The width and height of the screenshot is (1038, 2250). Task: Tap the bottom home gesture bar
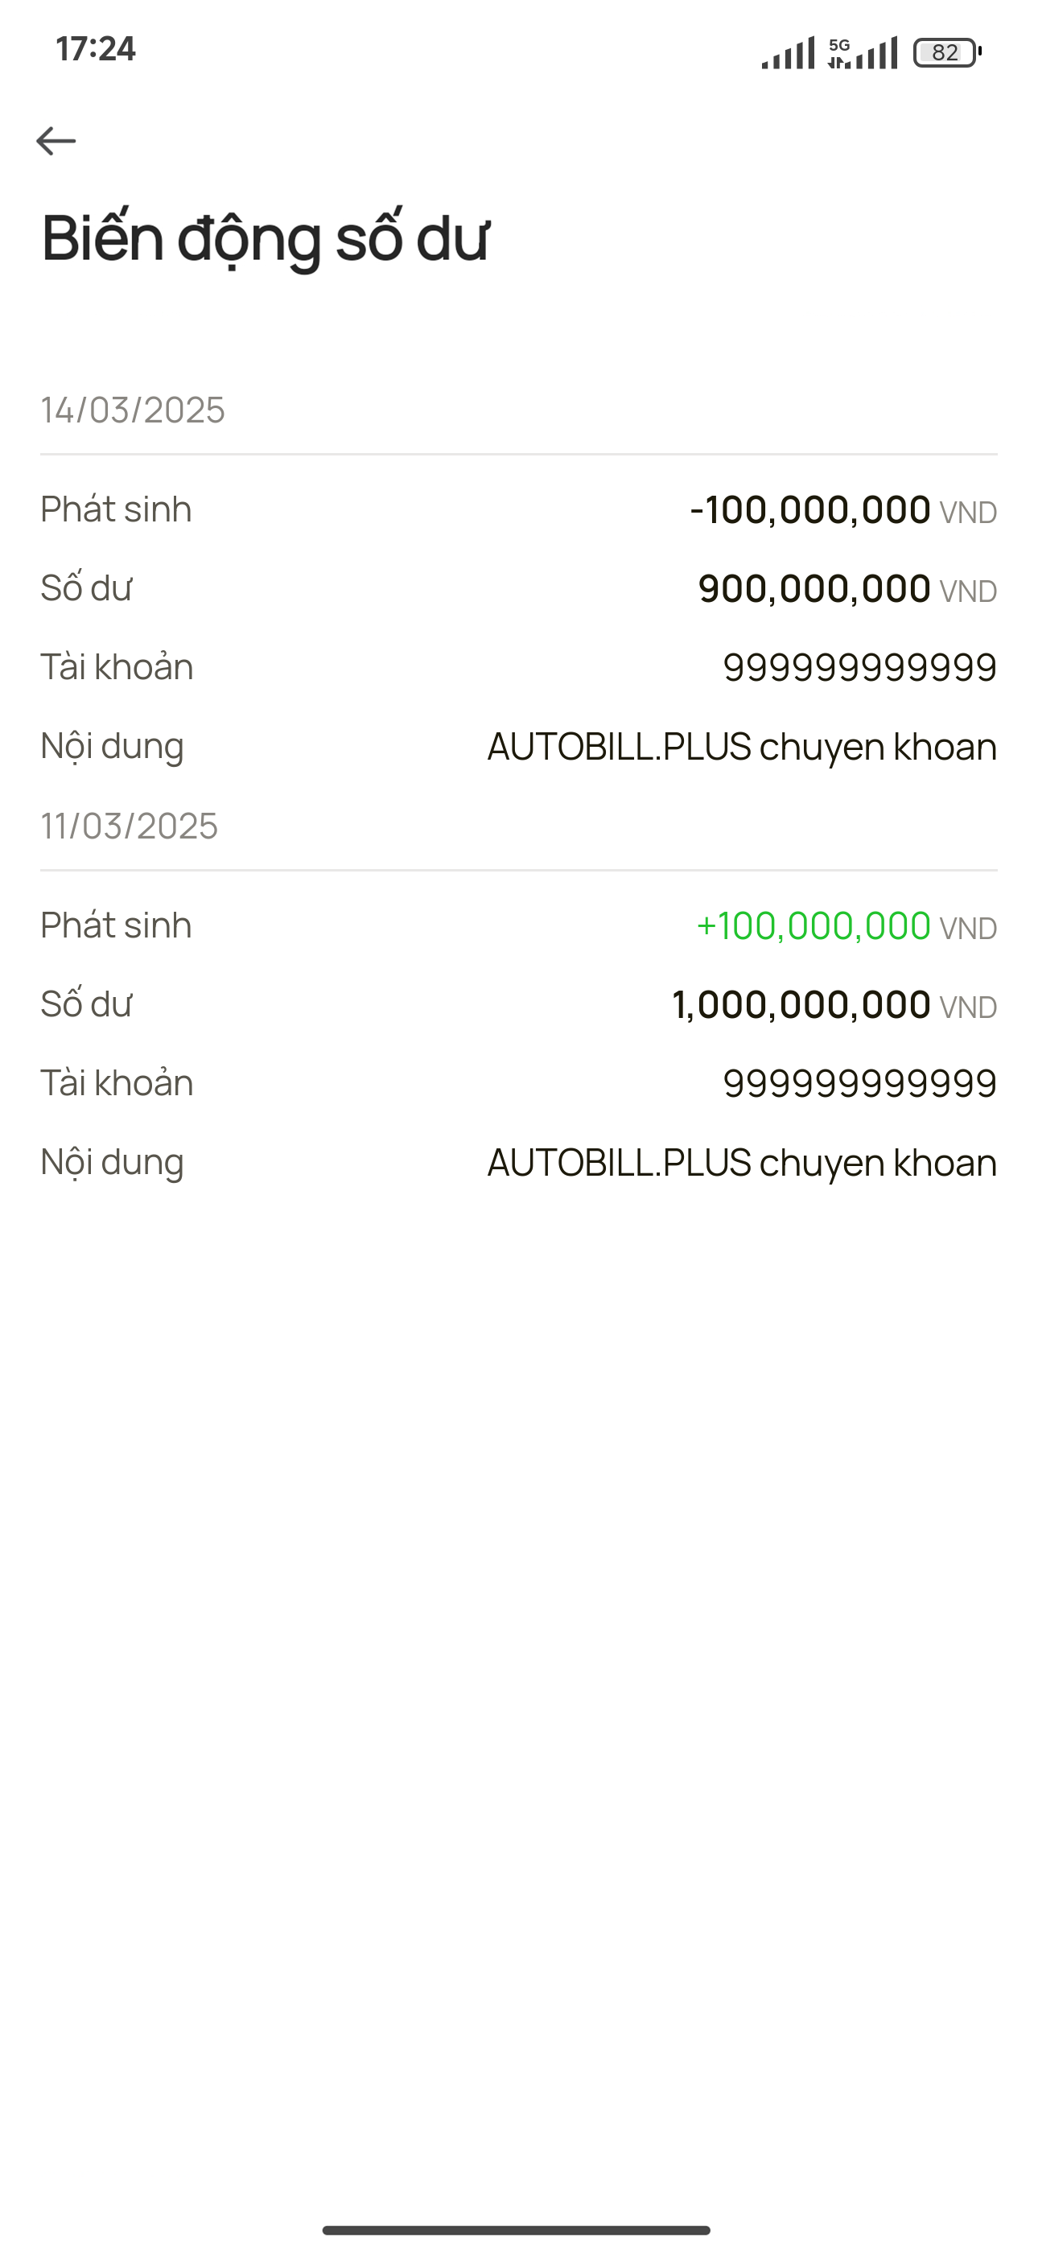517,2230
